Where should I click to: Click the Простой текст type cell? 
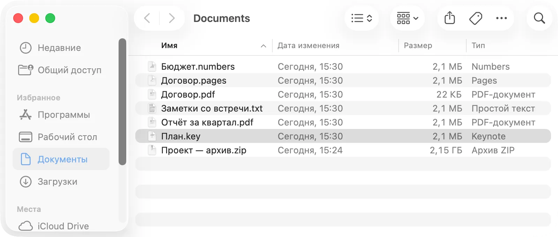click(x=503, y=108)
